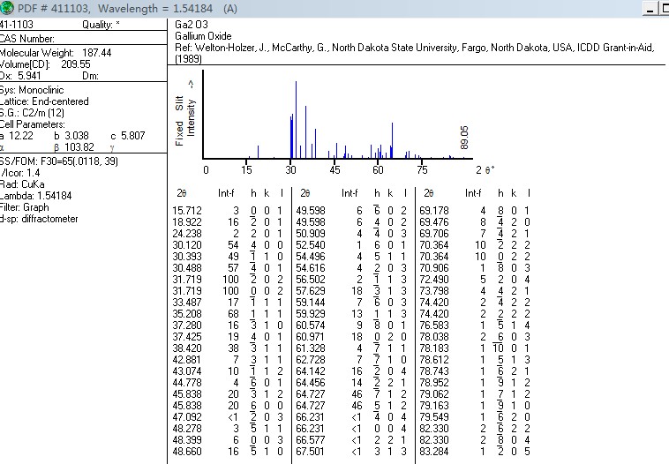Click Dx value 5.941
The image size is (669, 464).
click(29, 76)
